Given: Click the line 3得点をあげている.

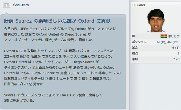Looking at the screenshot, I should coord(19,101).
